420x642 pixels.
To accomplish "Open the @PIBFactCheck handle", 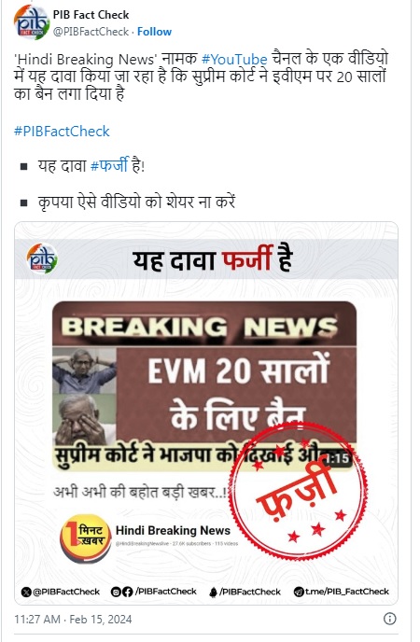I will click(91, 32).
